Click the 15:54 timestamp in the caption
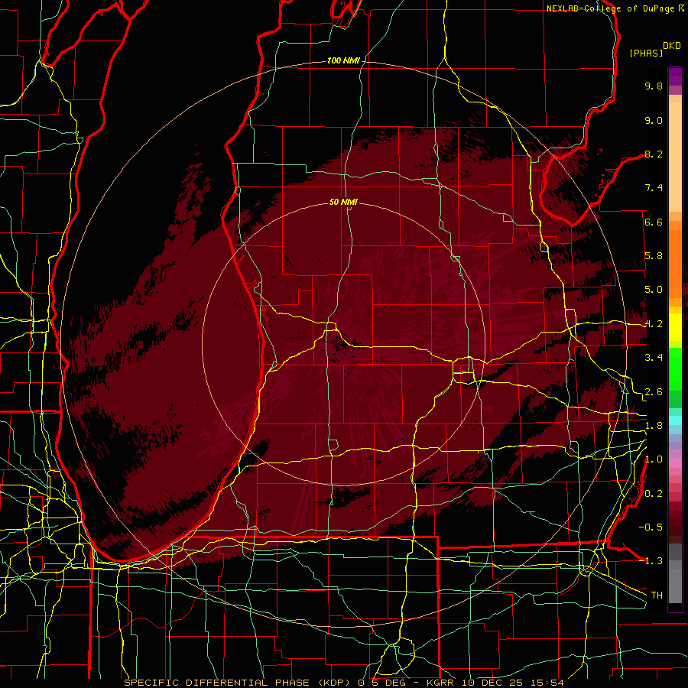Image resolution: width=688 pixels, height=688 pixels. 548,683
